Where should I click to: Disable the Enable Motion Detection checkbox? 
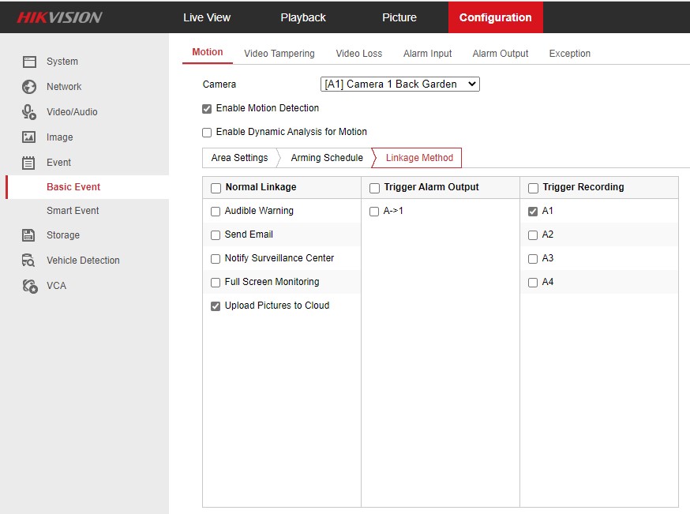[x=207, y=109]
